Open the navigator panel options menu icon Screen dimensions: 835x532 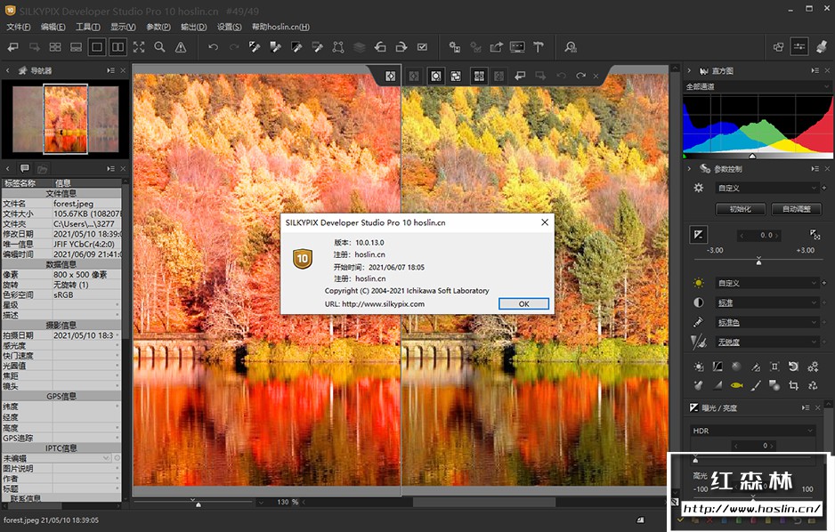[110, 70]
